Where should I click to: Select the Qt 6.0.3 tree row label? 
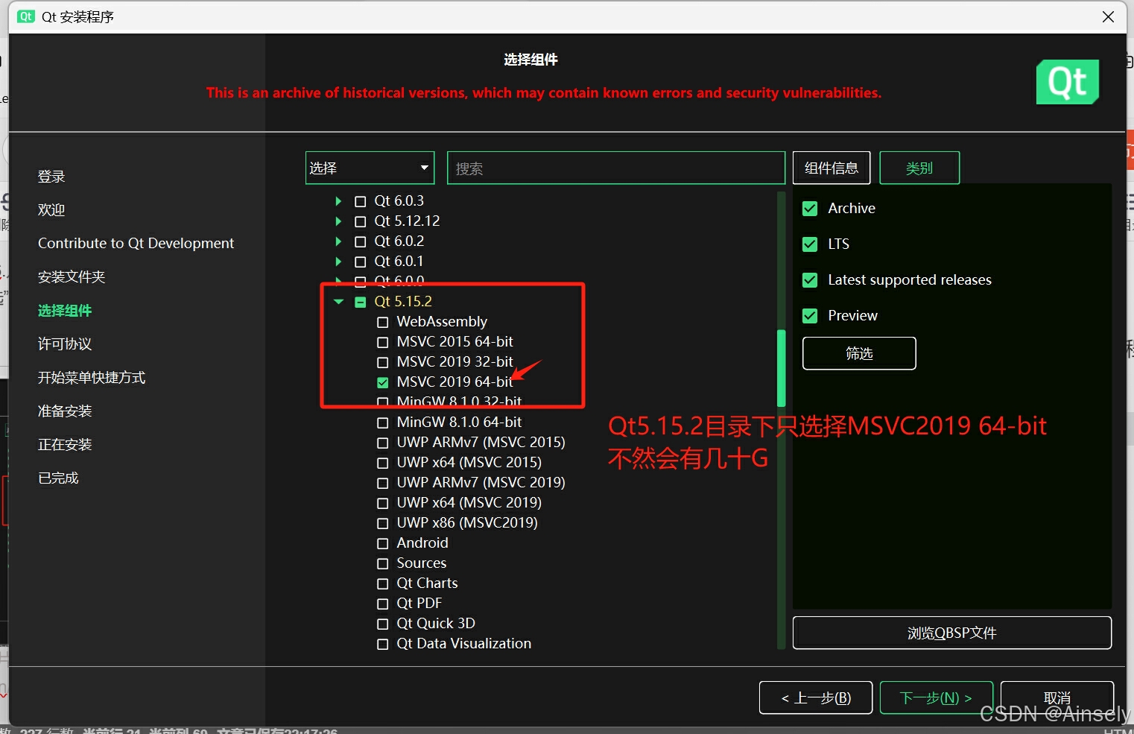pyautogui.click(x=399, y=201)
